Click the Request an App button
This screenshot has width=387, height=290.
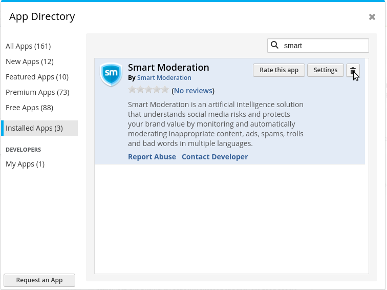coord(39,280)
